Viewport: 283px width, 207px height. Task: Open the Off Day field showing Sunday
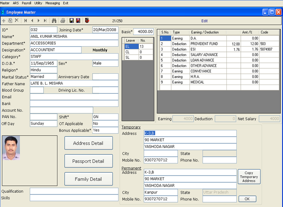43,123
